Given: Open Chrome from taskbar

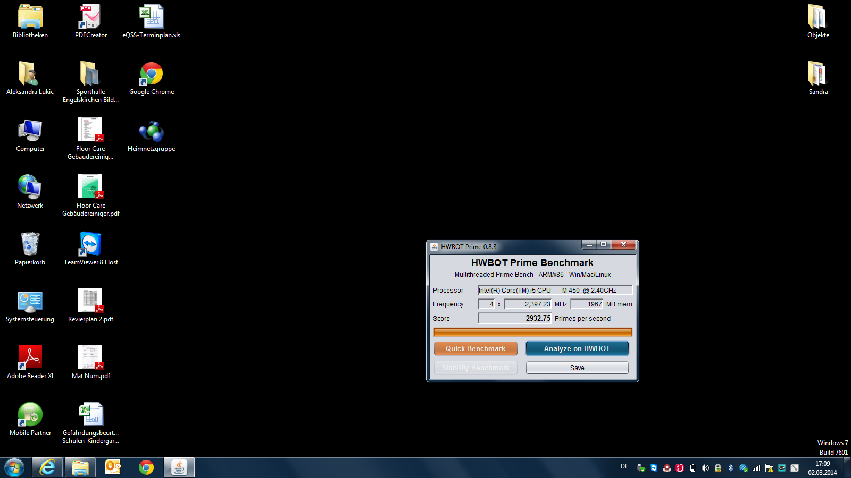Looking at the screenshot, I should coord(146,467).
